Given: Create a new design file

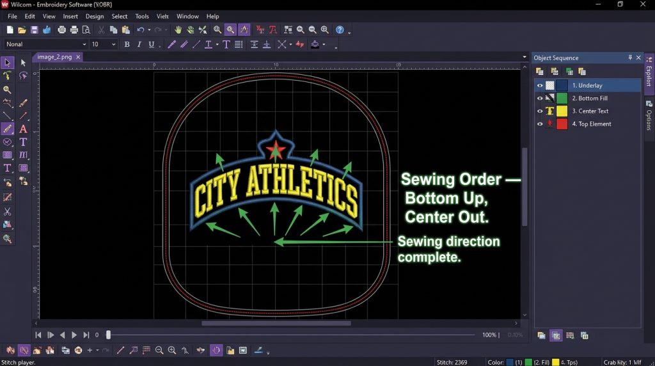Looking at the screenshot, I should tap(10, 29).
